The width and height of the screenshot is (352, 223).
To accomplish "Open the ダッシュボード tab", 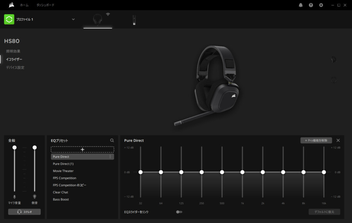I will pyautogui.click(x=45, y=5).
